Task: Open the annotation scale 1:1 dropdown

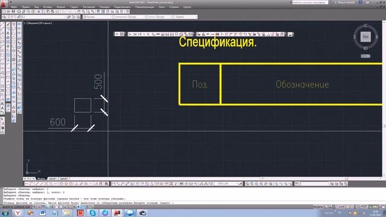Action: coord(340,207)
